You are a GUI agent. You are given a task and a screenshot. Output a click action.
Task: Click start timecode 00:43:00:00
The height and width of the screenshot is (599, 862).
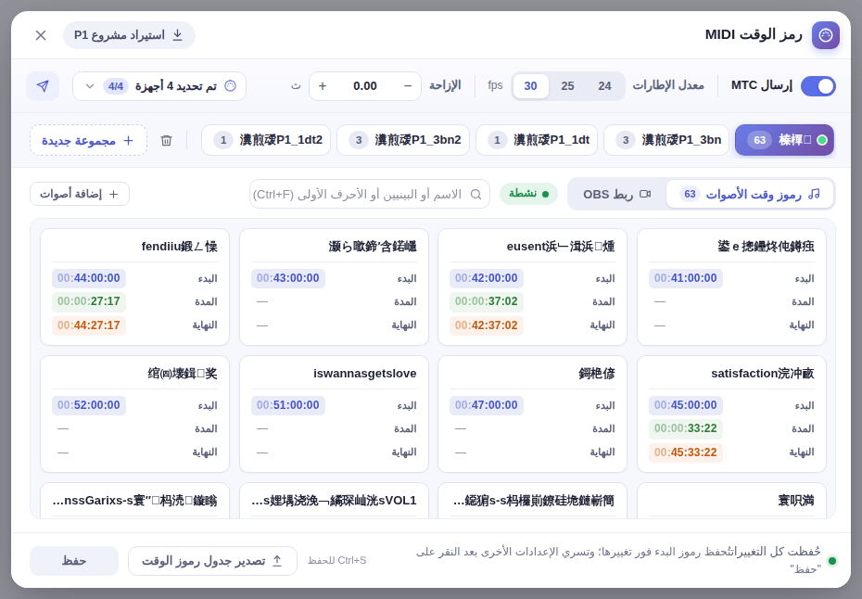[x=288, y=278]
